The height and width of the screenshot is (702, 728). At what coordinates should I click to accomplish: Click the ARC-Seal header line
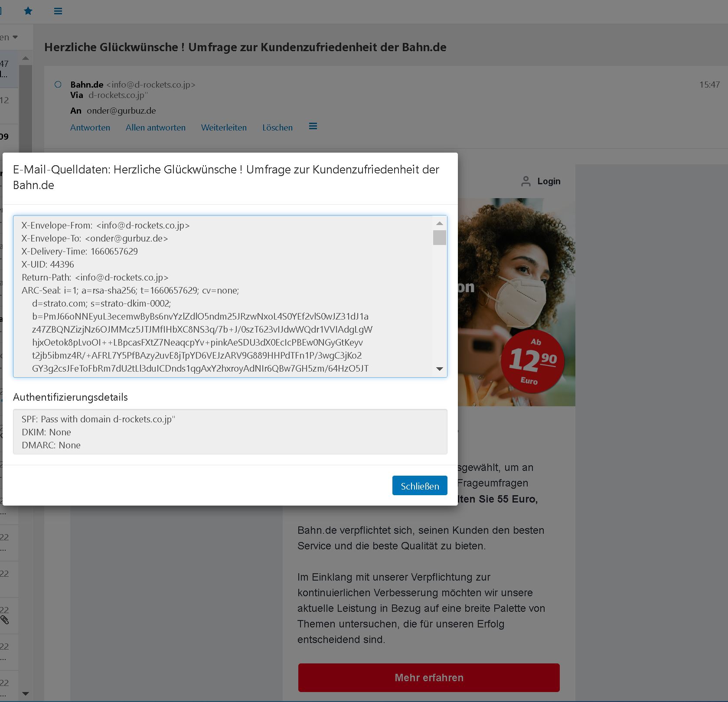pos(130,291)
